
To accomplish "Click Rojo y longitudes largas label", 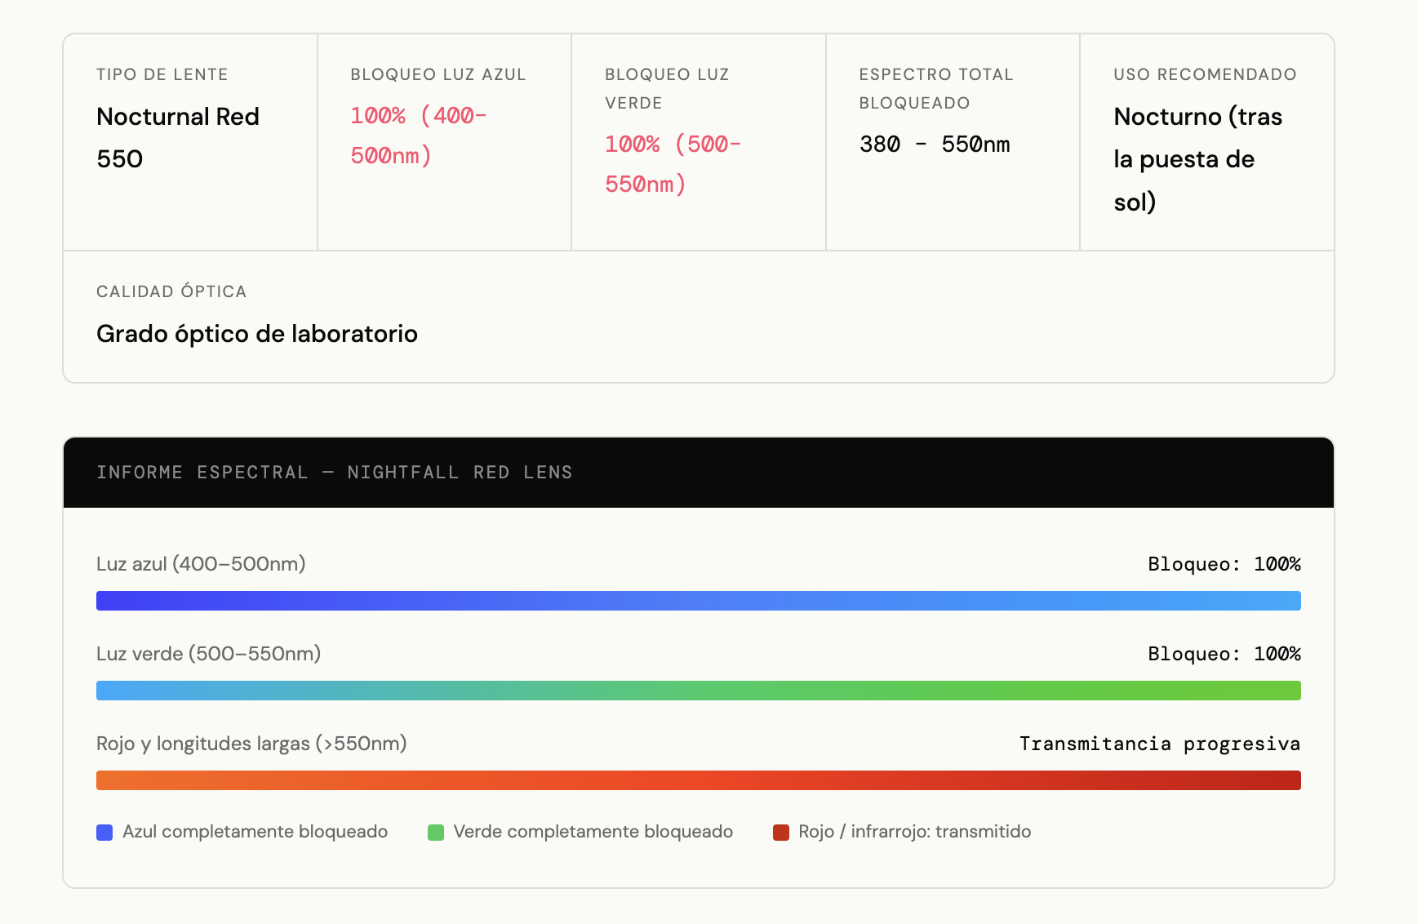I will click(x=251, y=744).
